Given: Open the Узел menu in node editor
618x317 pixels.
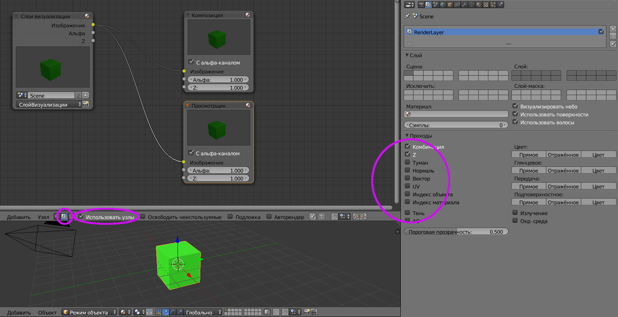Looking at the screenshot, I should pos(43,217).
